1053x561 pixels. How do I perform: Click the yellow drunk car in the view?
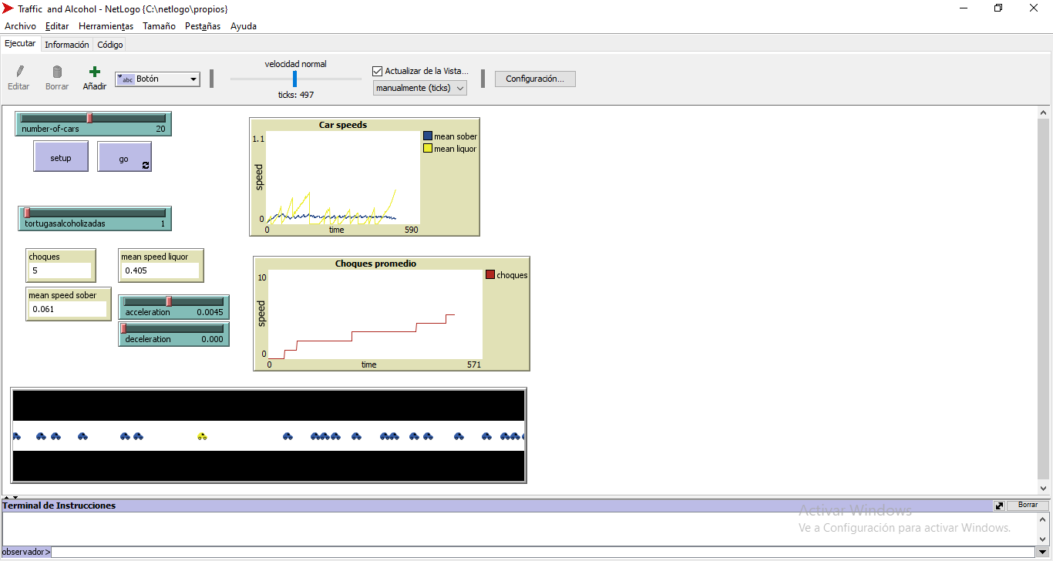(202, 436)
